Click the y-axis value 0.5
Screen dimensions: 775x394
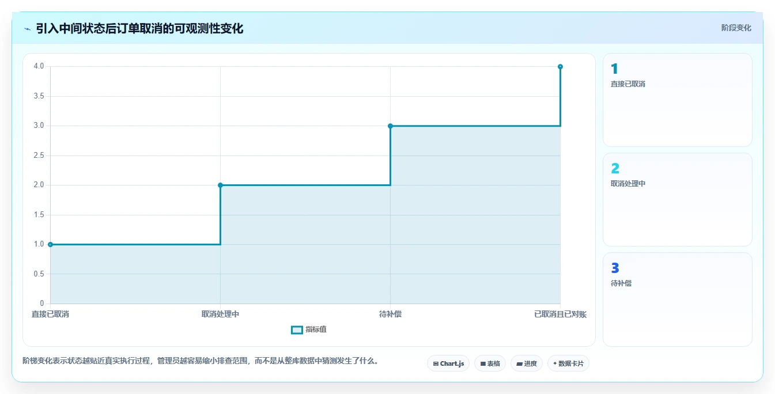click(39, 274)
